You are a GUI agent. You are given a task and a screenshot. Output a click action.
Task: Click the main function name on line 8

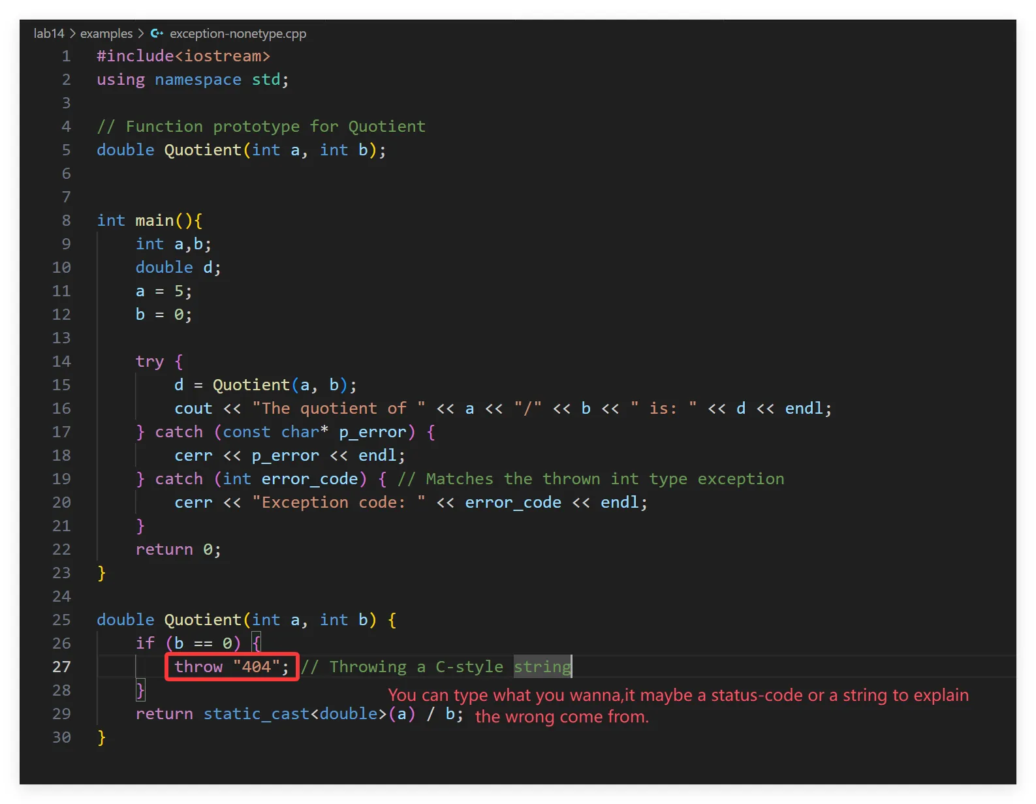pyautogui.click(x=154, y=221)
